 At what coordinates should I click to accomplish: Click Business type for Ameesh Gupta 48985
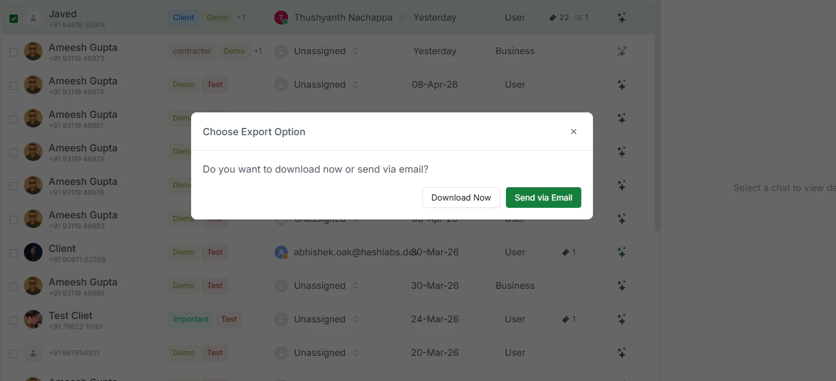tap(515, 285)
